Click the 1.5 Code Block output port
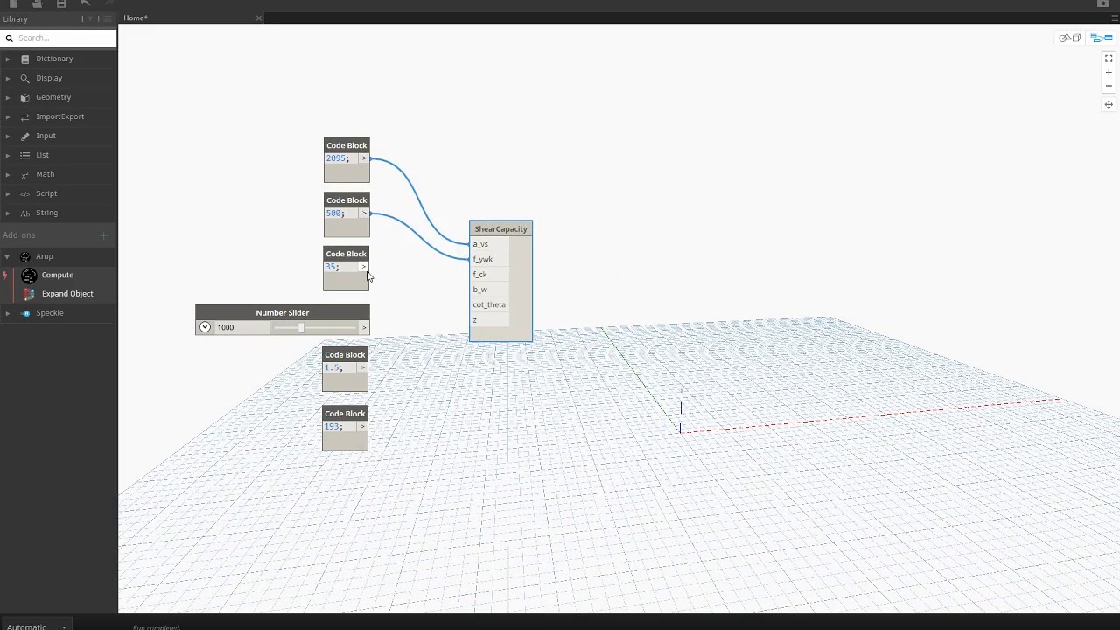Screen dimensions: 1120x630 (x=362, y=367)
